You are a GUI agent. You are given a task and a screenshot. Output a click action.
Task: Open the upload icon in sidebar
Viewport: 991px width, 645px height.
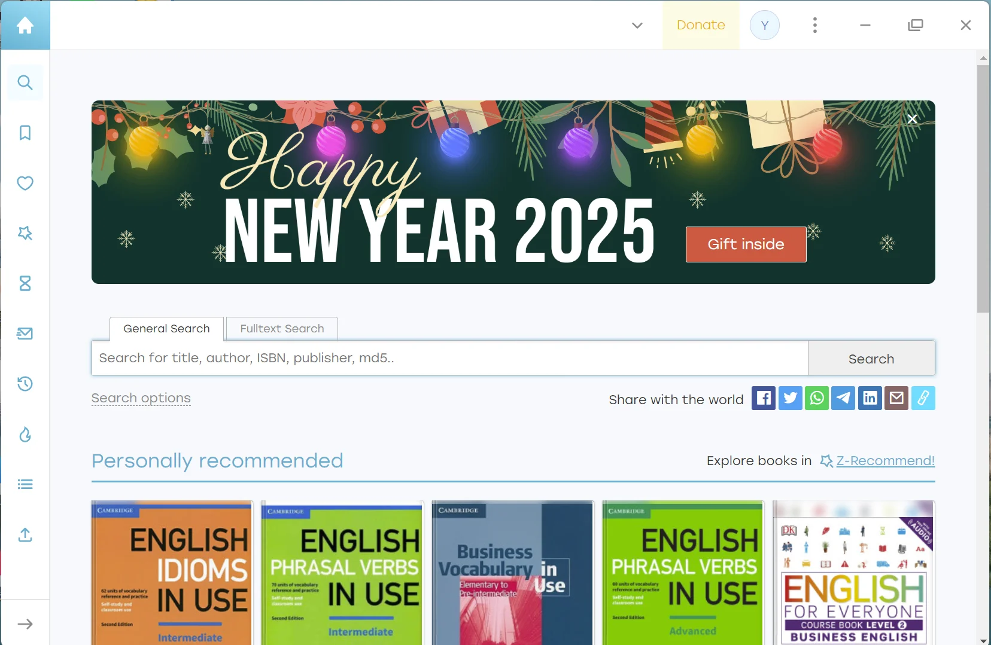click(25, 534)
